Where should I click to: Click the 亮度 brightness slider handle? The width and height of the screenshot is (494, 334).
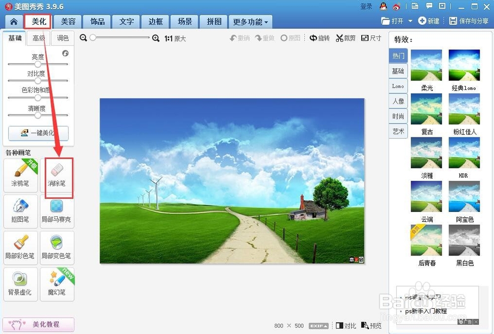(x=38, y=64)
